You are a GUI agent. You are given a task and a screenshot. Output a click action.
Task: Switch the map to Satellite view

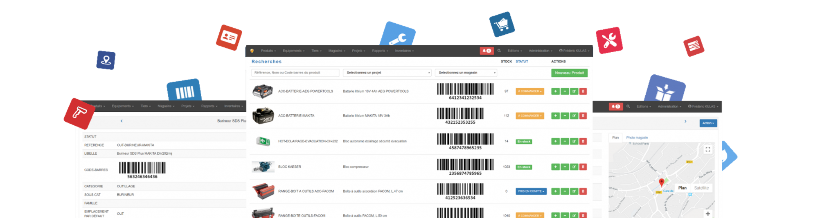(701, 188)
